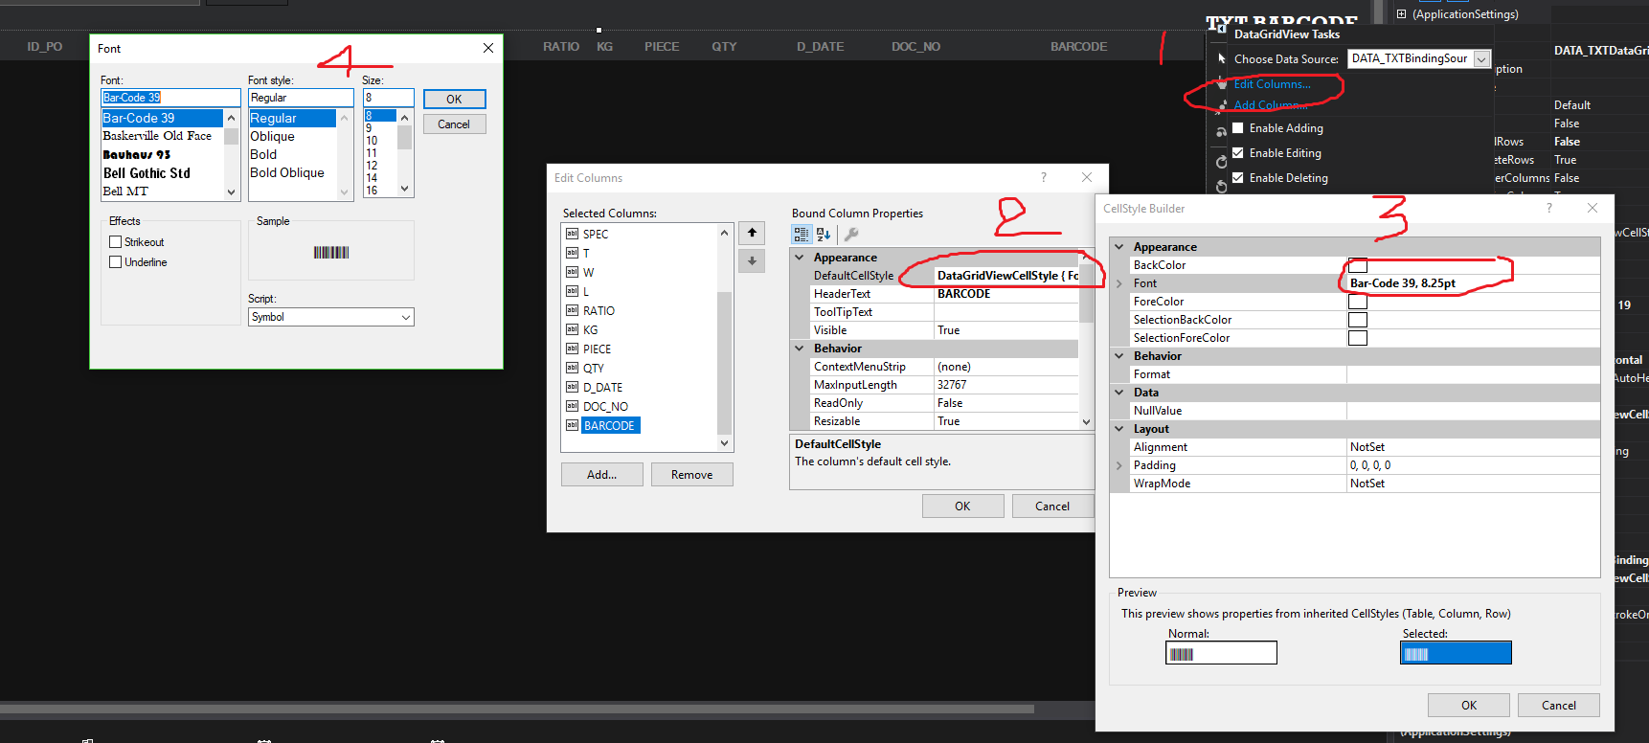Open the Choose Data Source dropdown
Viewport: 1649px width, 743px height.
(x=1481, y=59)
